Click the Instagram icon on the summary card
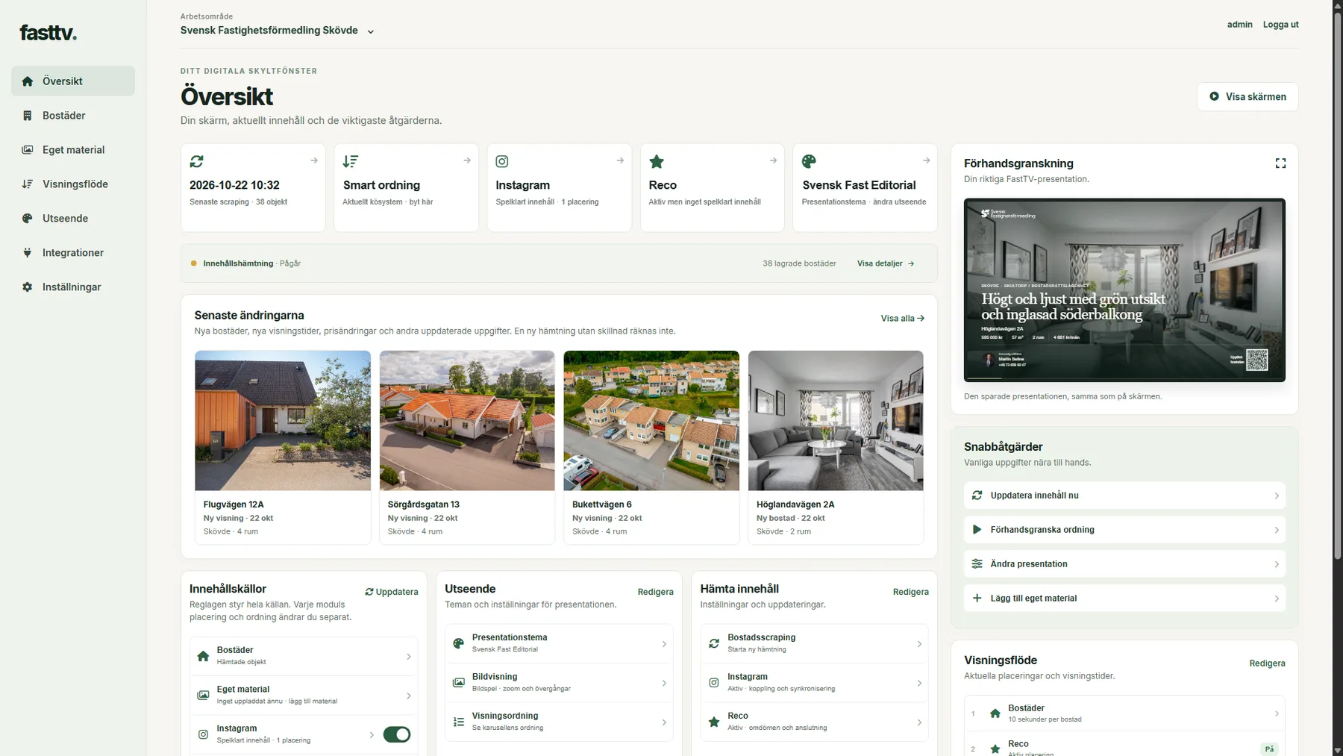 [x=502, y=161]
